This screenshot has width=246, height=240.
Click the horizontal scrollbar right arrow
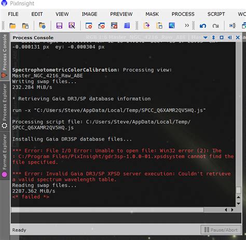[232, 210]
